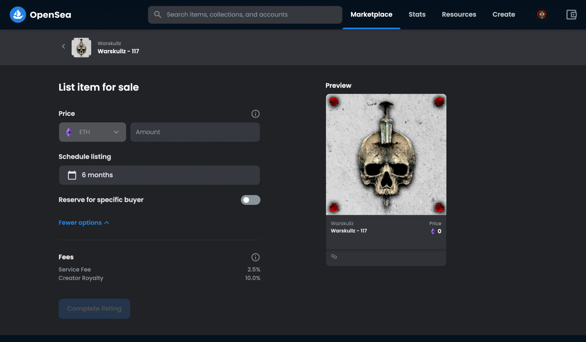Switch to the Stats tab
This screenshot has height=342, width=586.
pyautogui.click(x=417, y=14)
